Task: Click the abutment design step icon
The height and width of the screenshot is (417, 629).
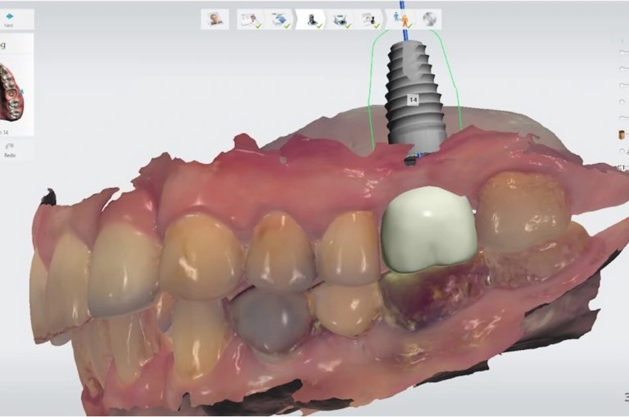Action: click(370, 18)
